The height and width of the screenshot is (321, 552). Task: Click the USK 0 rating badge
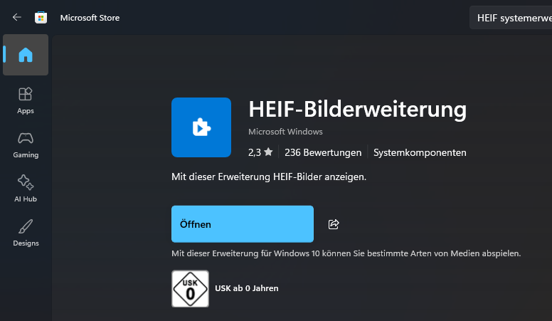tap(190, 288)
